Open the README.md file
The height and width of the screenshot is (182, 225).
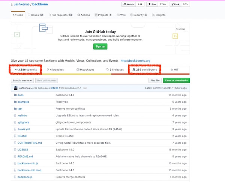point(25,156)
